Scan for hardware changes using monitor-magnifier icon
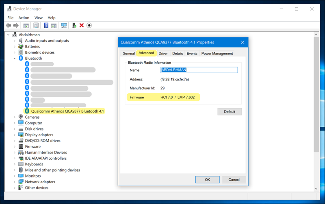This screenshot has height=204, width=325. pyautogui.click(x=64, y=26)
